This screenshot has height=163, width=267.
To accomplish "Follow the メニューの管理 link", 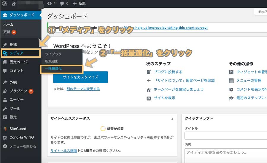I will coord(249,81).
